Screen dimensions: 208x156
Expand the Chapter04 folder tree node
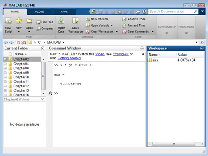pos(5,64)
